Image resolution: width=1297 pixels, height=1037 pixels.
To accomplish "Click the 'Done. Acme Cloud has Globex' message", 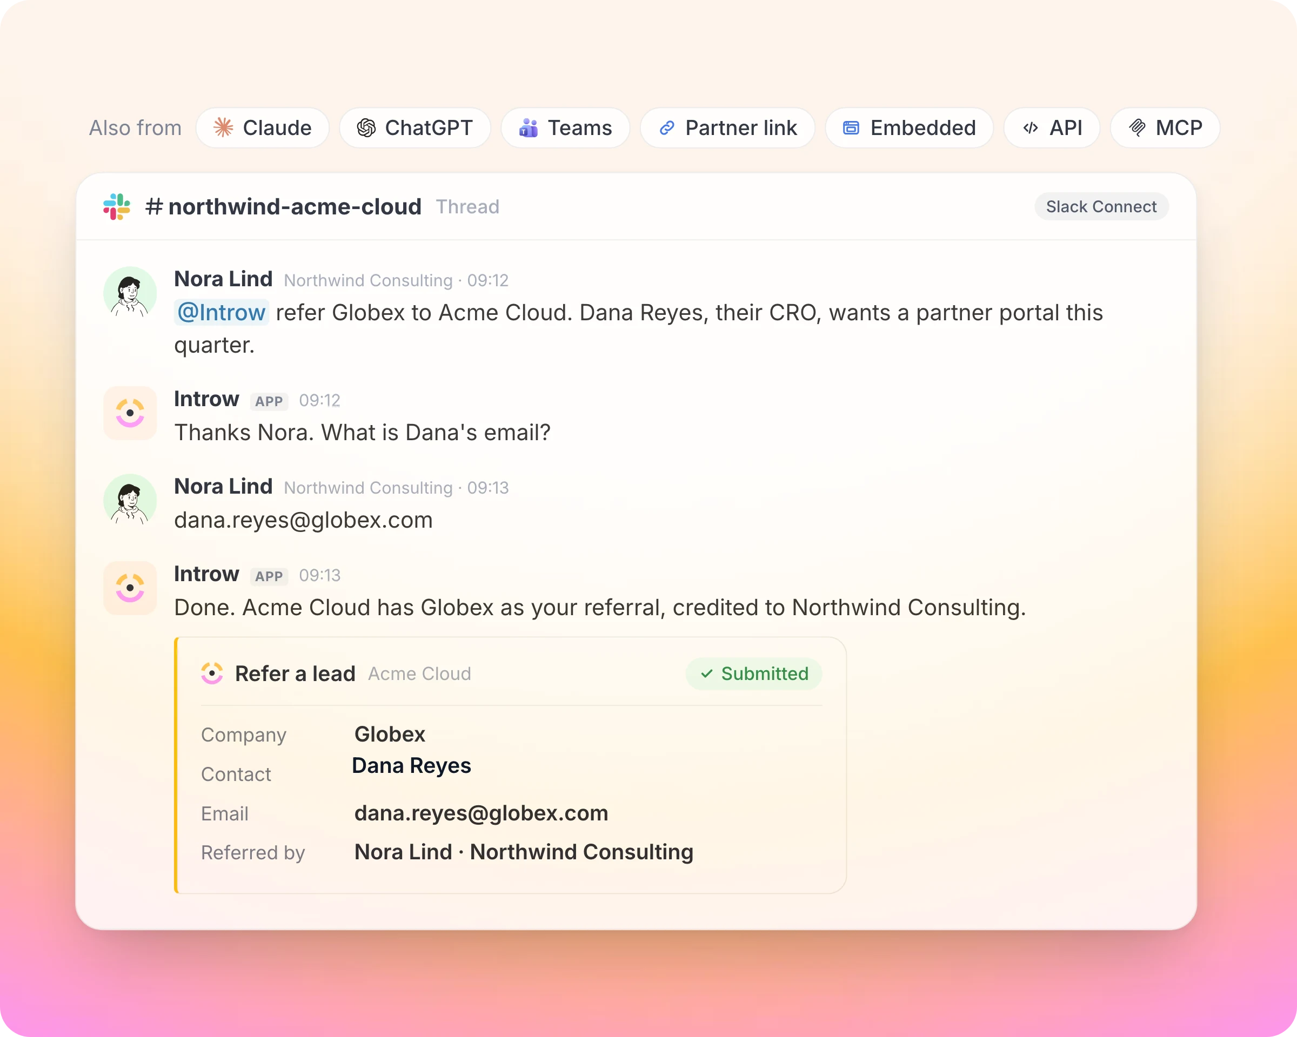I will 600,607.
